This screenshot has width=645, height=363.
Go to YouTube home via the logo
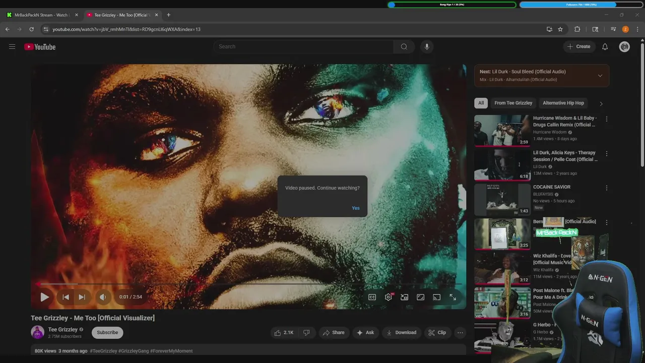(40, 47)
